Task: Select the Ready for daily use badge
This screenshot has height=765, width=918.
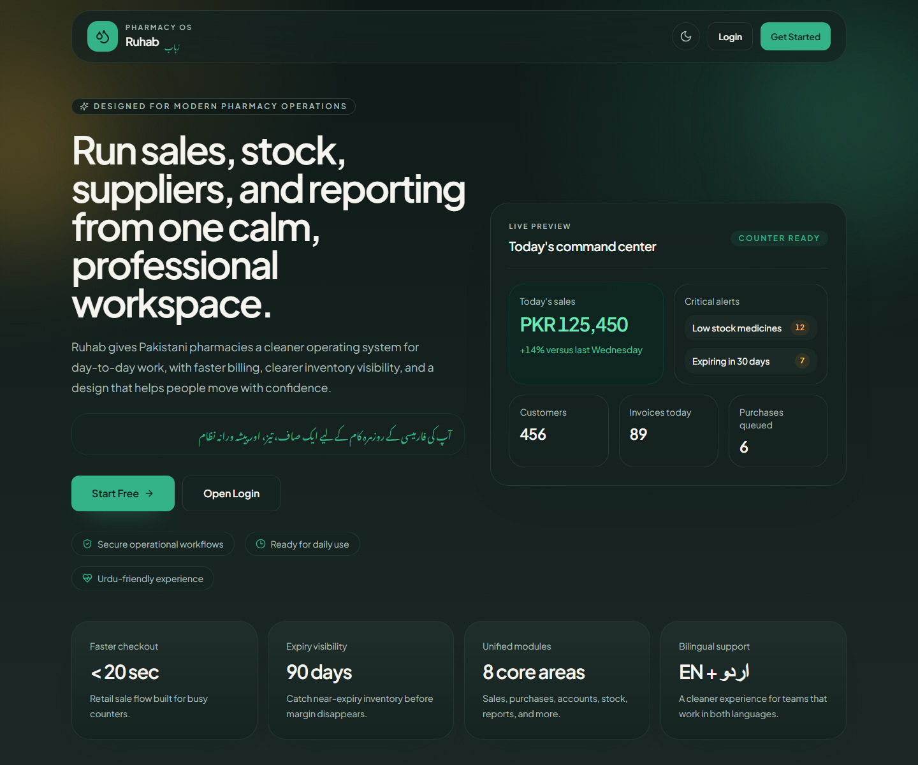Action: [x=302, y=544]
